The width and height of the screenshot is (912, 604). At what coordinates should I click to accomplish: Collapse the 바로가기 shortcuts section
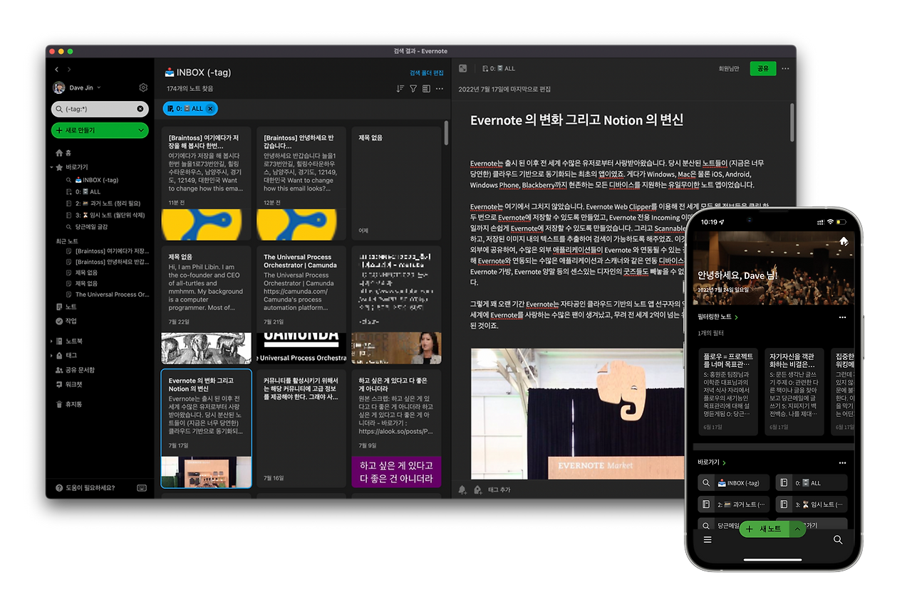[51, 167]
